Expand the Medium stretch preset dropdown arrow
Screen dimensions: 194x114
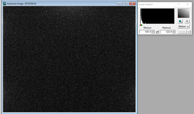tap(188, 26)
